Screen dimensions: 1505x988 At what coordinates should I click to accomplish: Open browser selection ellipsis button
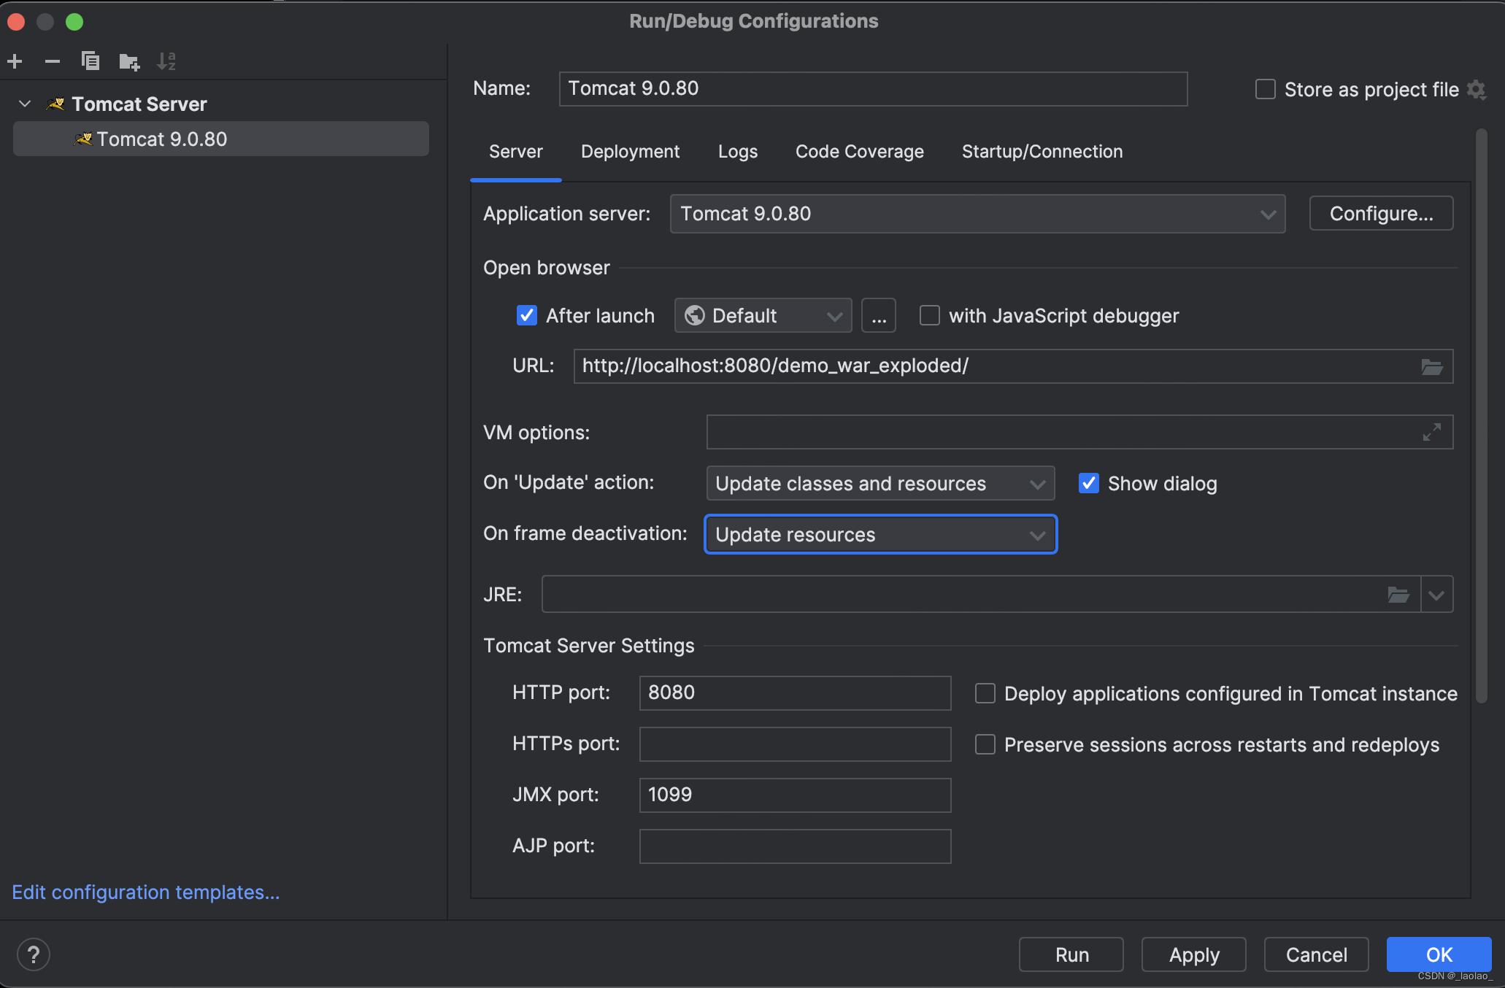point(879,315)
